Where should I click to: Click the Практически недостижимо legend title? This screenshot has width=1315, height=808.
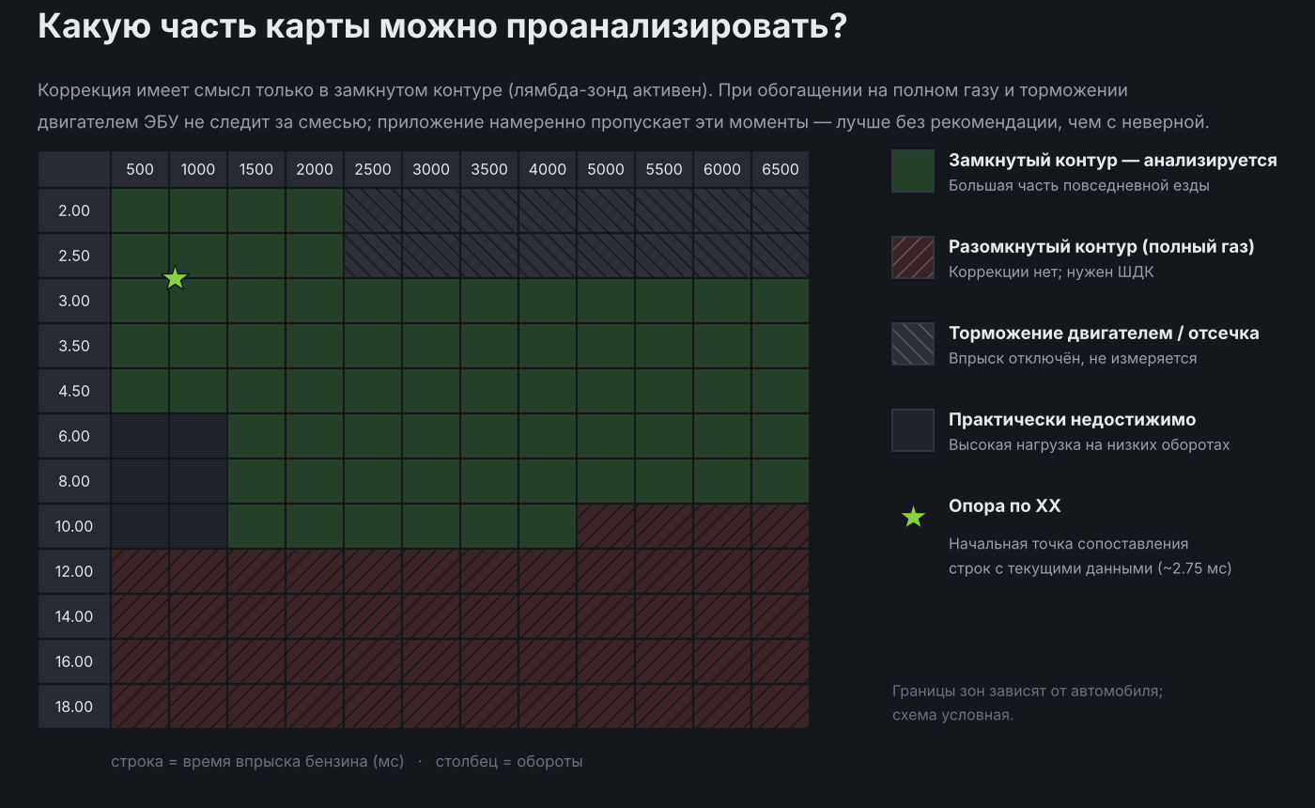coord(1073,420)
